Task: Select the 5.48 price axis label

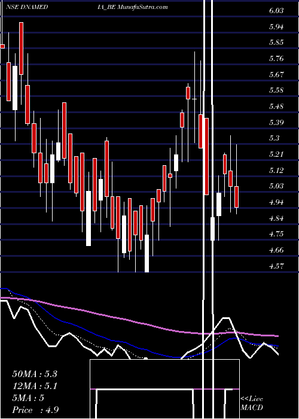Action: point(276,107)
